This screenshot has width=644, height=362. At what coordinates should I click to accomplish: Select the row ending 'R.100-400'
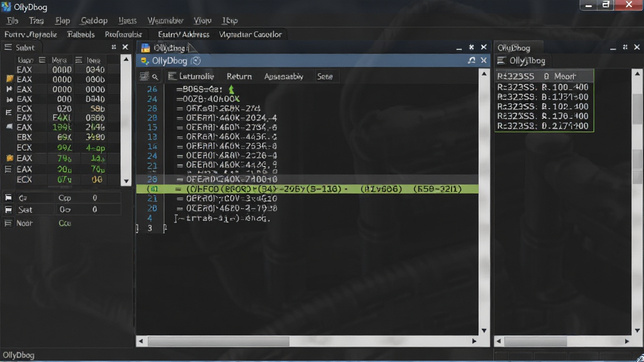click(544, 87)
